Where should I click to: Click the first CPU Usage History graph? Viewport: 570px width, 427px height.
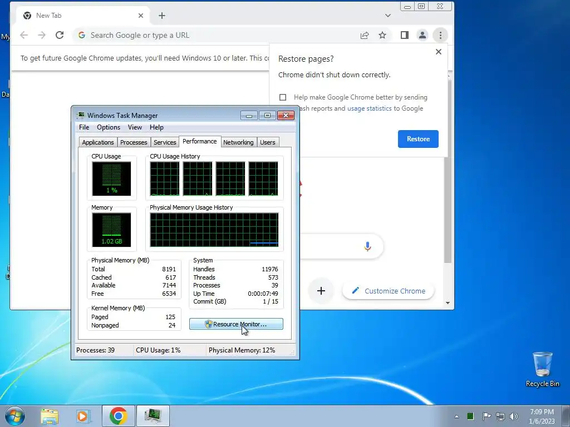coord(165,178)
